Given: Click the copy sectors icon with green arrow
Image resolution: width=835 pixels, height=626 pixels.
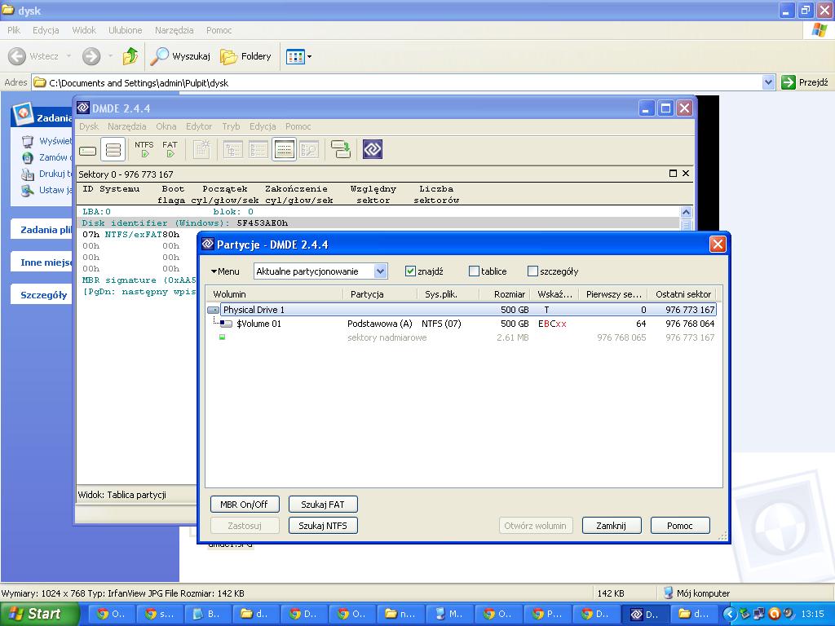Looking at the screenshot, I should coord(341,150).
